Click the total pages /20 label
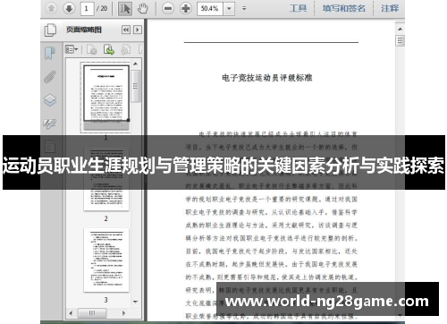This screenshot has height=324, width=447. (102, 8)
